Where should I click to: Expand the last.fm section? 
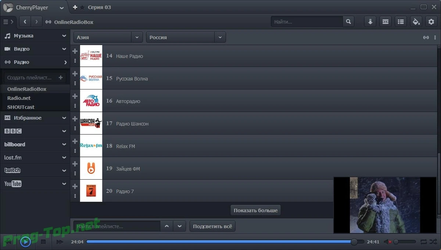[35, 158]
